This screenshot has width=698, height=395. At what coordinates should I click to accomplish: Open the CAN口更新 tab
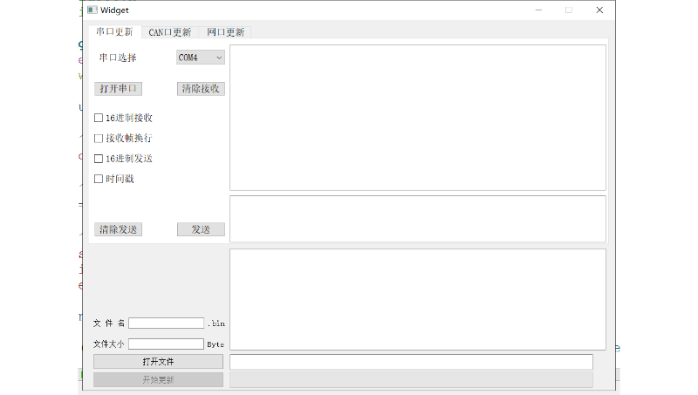[x=169, y=32]
